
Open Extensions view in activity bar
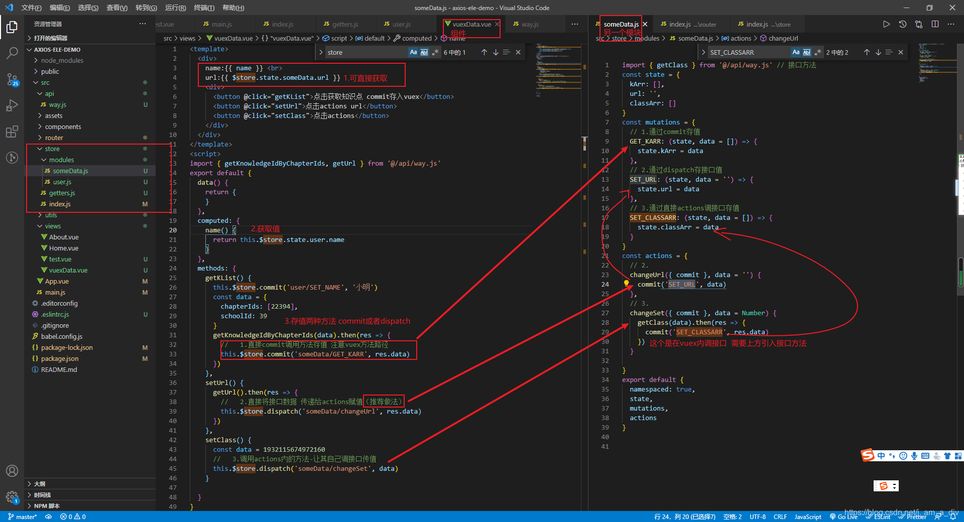[x=12, y=132]
